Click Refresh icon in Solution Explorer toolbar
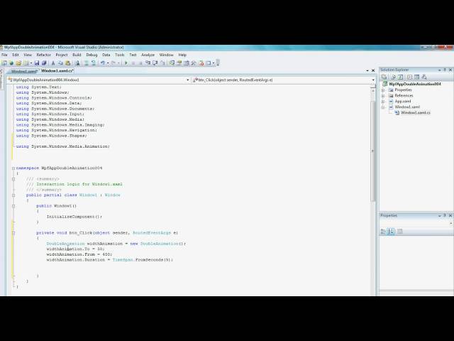The width and height of the screenshot is (454, 341). point(400,77)
